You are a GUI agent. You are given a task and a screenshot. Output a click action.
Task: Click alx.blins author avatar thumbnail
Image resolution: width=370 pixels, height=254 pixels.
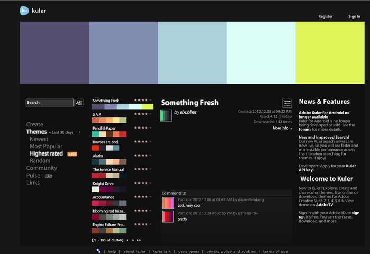pos(166,115)
